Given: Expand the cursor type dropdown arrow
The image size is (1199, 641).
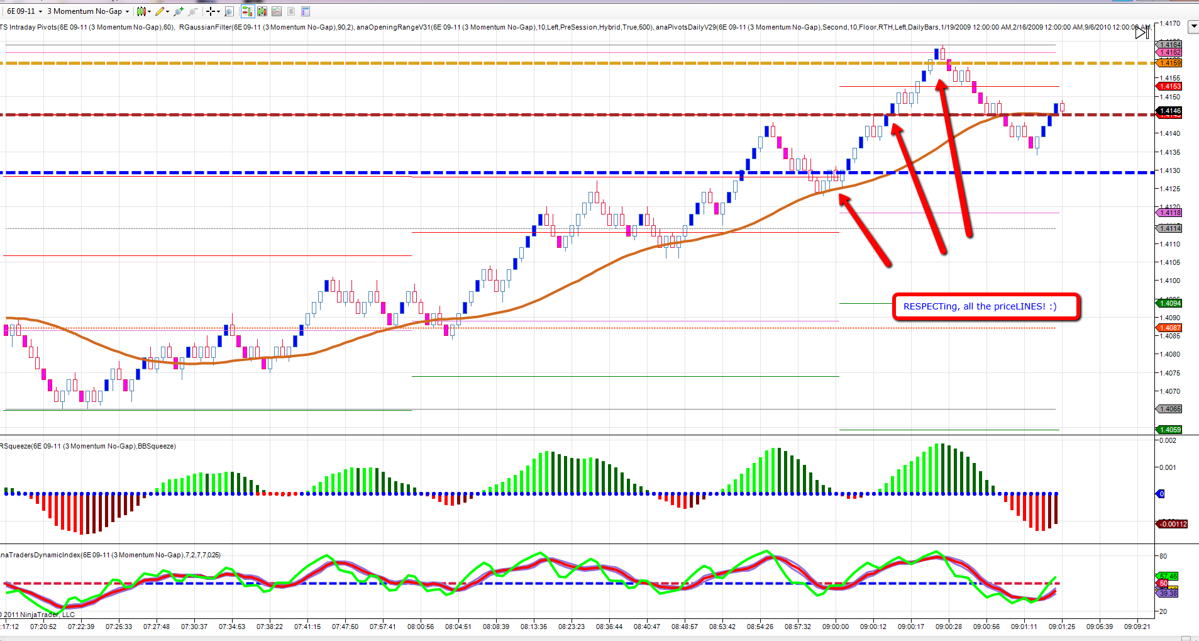Looking at the screenshot, I should (218, 11).
